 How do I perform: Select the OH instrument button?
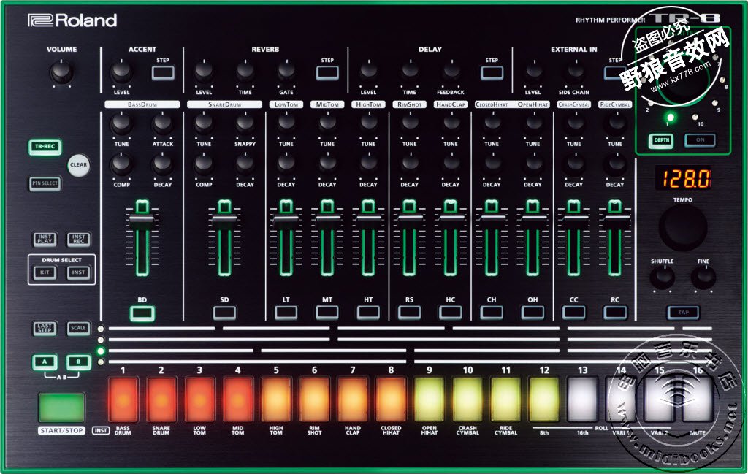point(533,313)
